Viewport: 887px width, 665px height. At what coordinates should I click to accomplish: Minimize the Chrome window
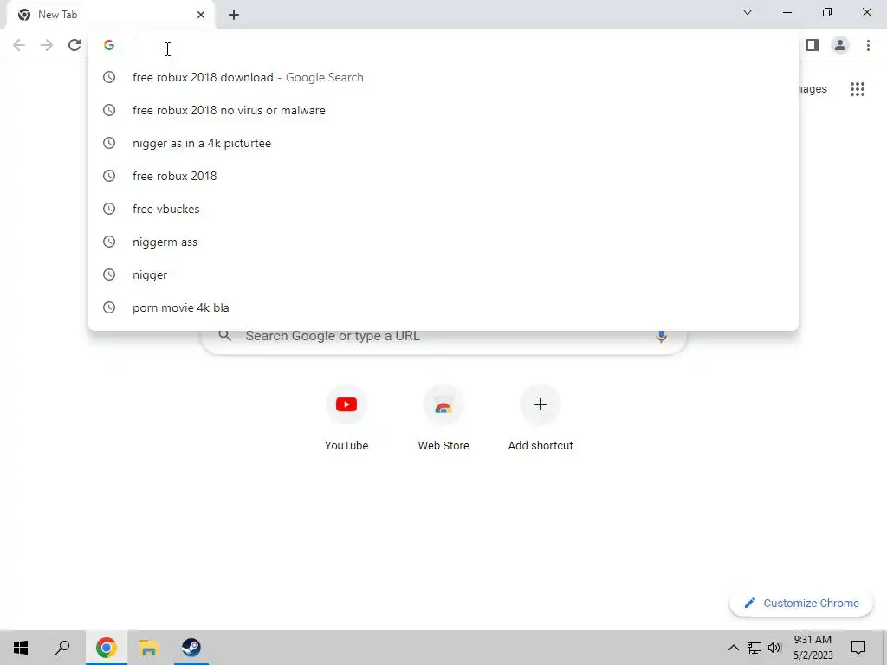[x=787, y=12]
